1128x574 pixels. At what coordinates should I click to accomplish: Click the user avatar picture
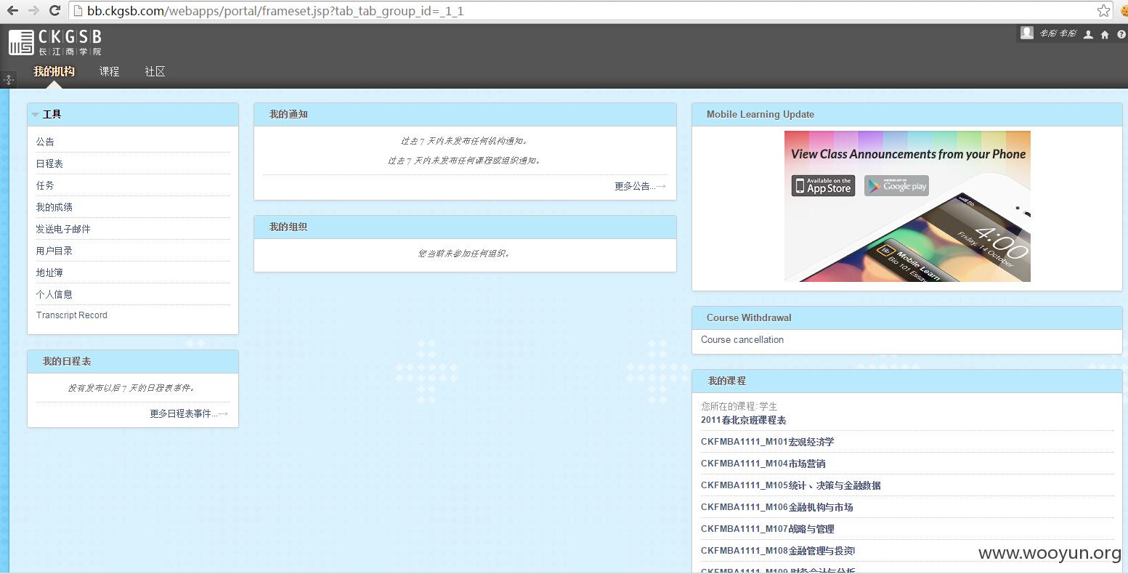tap(1026, 33)
